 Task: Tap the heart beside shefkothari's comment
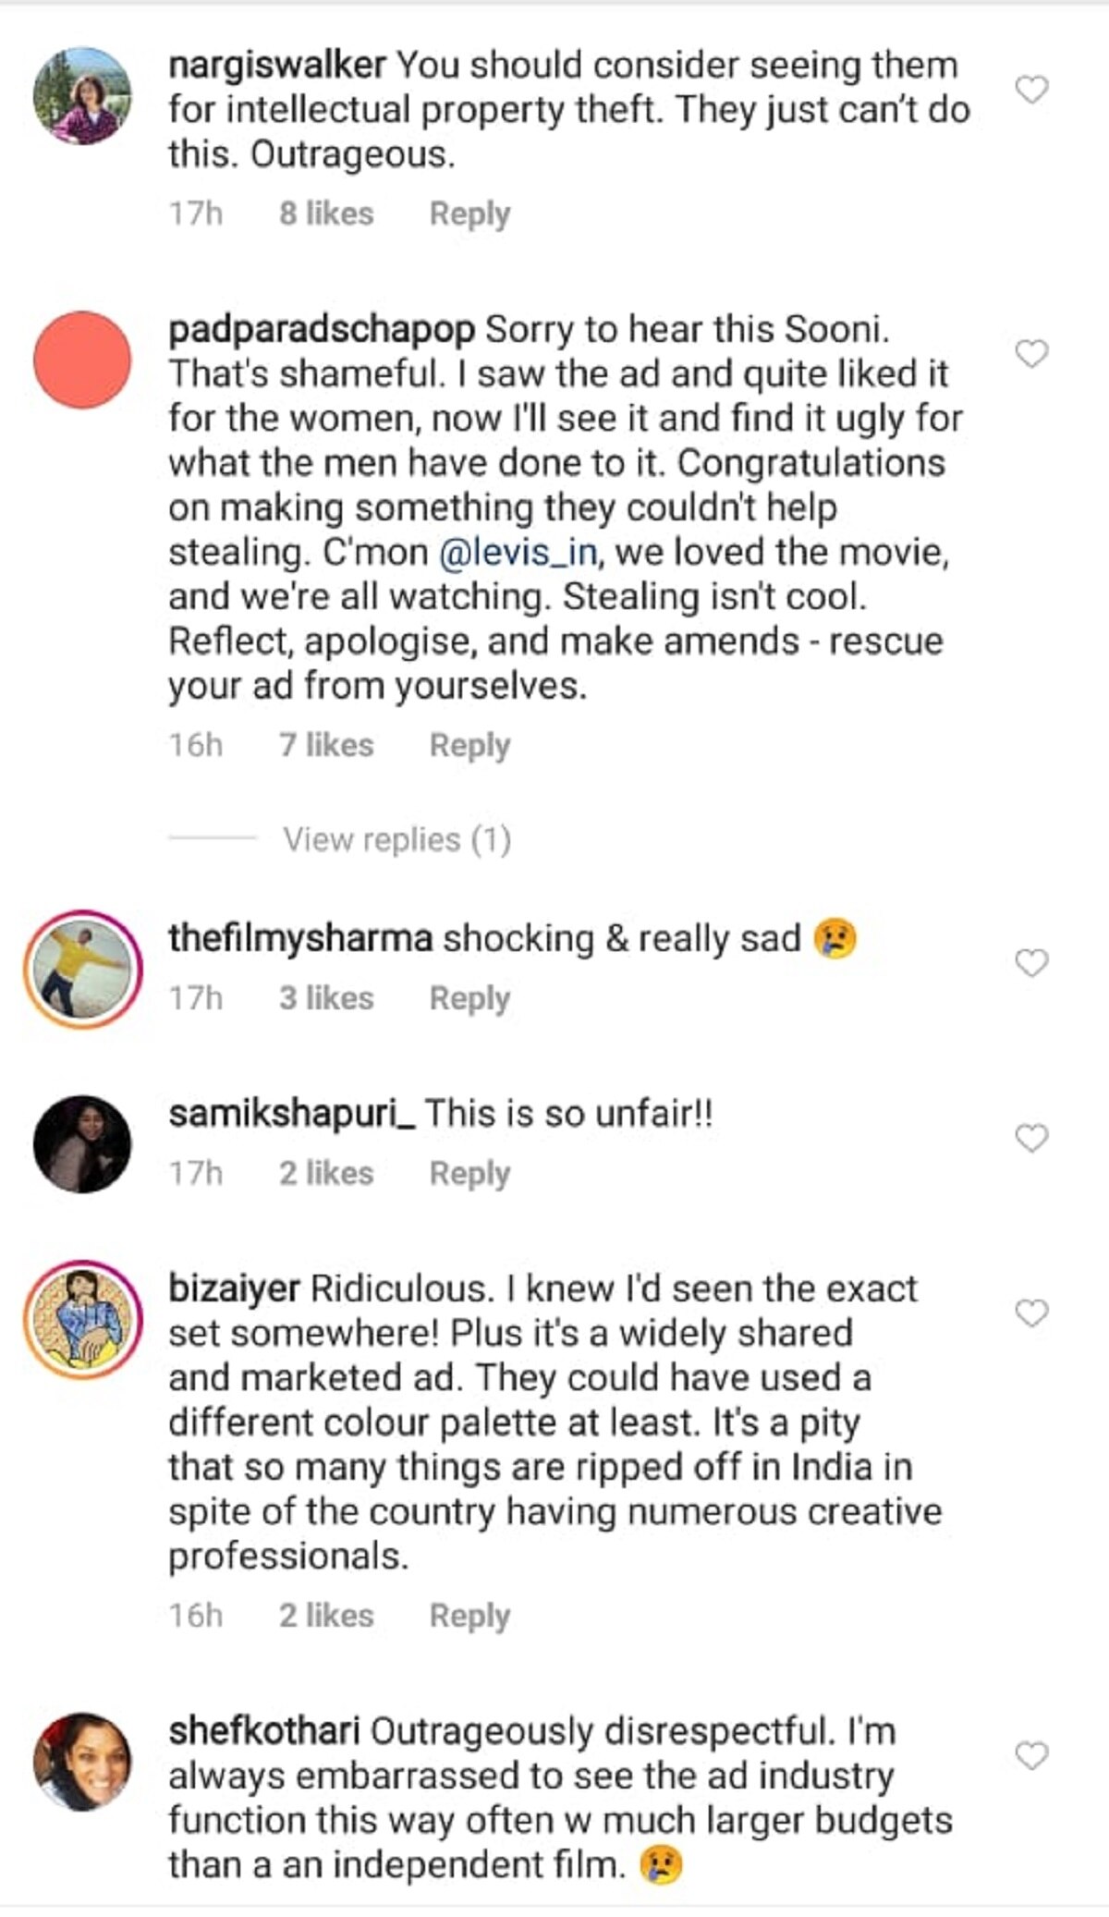(x=1031, y=1755)
